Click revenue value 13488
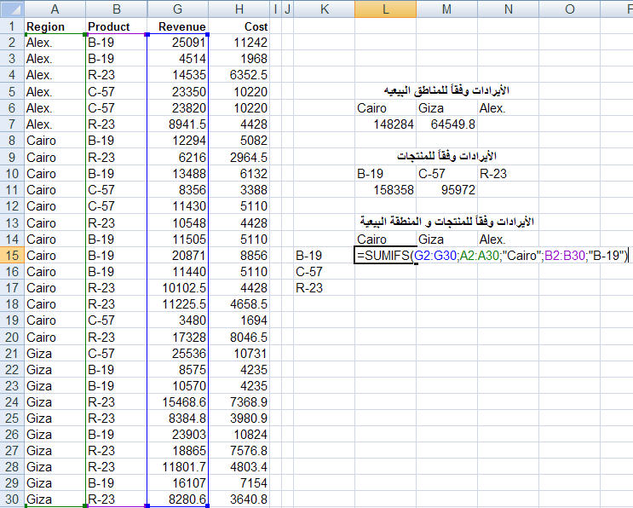633x508 pixels. [188, 174]
